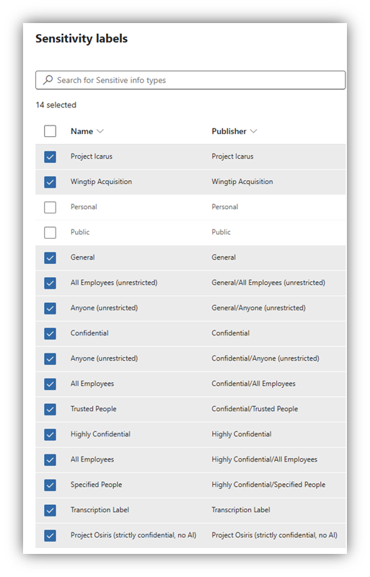Click the Name column header
This screenshot has height=577, width=370.
(x=82, y=131)
